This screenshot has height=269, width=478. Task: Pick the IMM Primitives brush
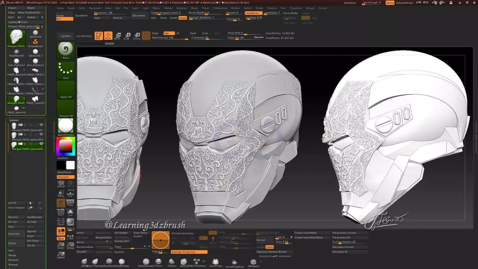tap(197, 263)
